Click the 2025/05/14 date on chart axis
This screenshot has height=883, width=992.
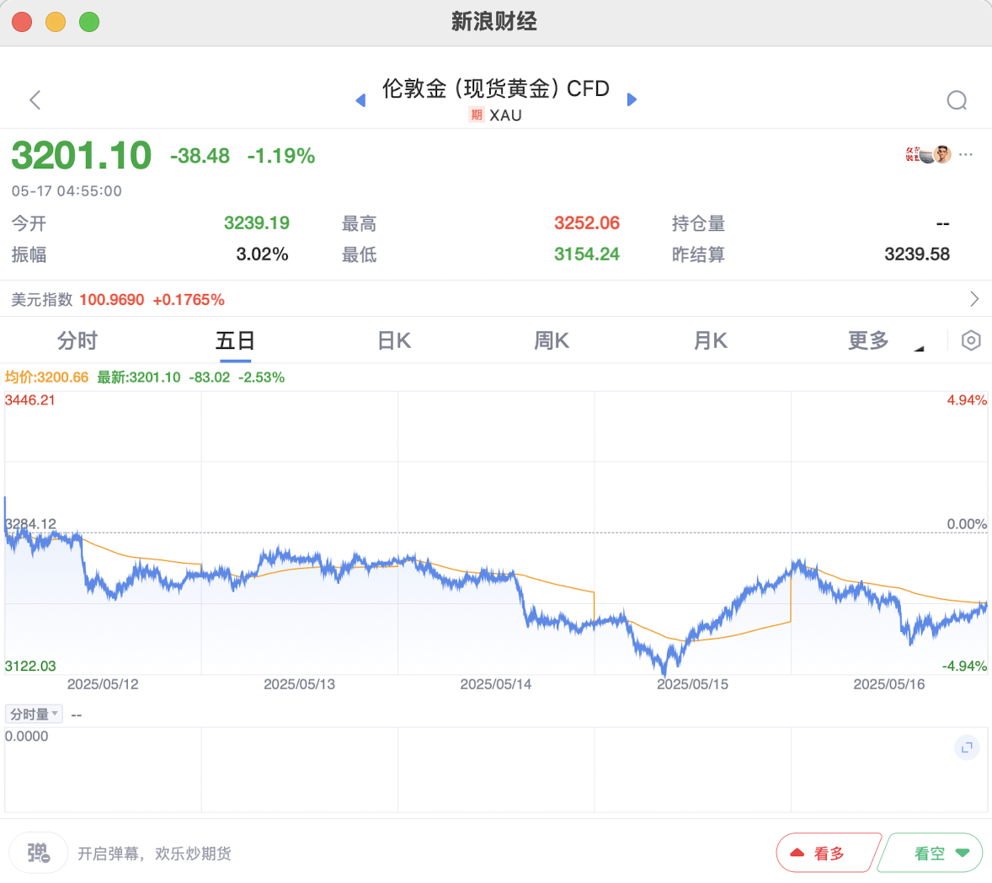coord(496,684)
